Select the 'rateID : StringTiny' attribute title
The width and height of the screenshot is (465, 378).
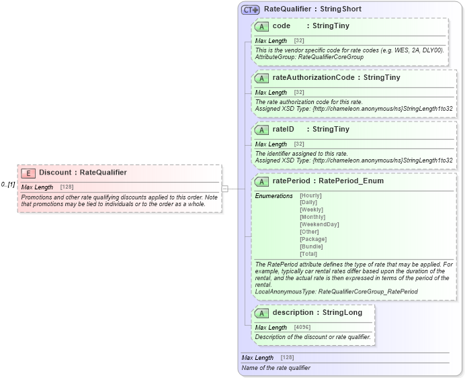coord(311,129)
